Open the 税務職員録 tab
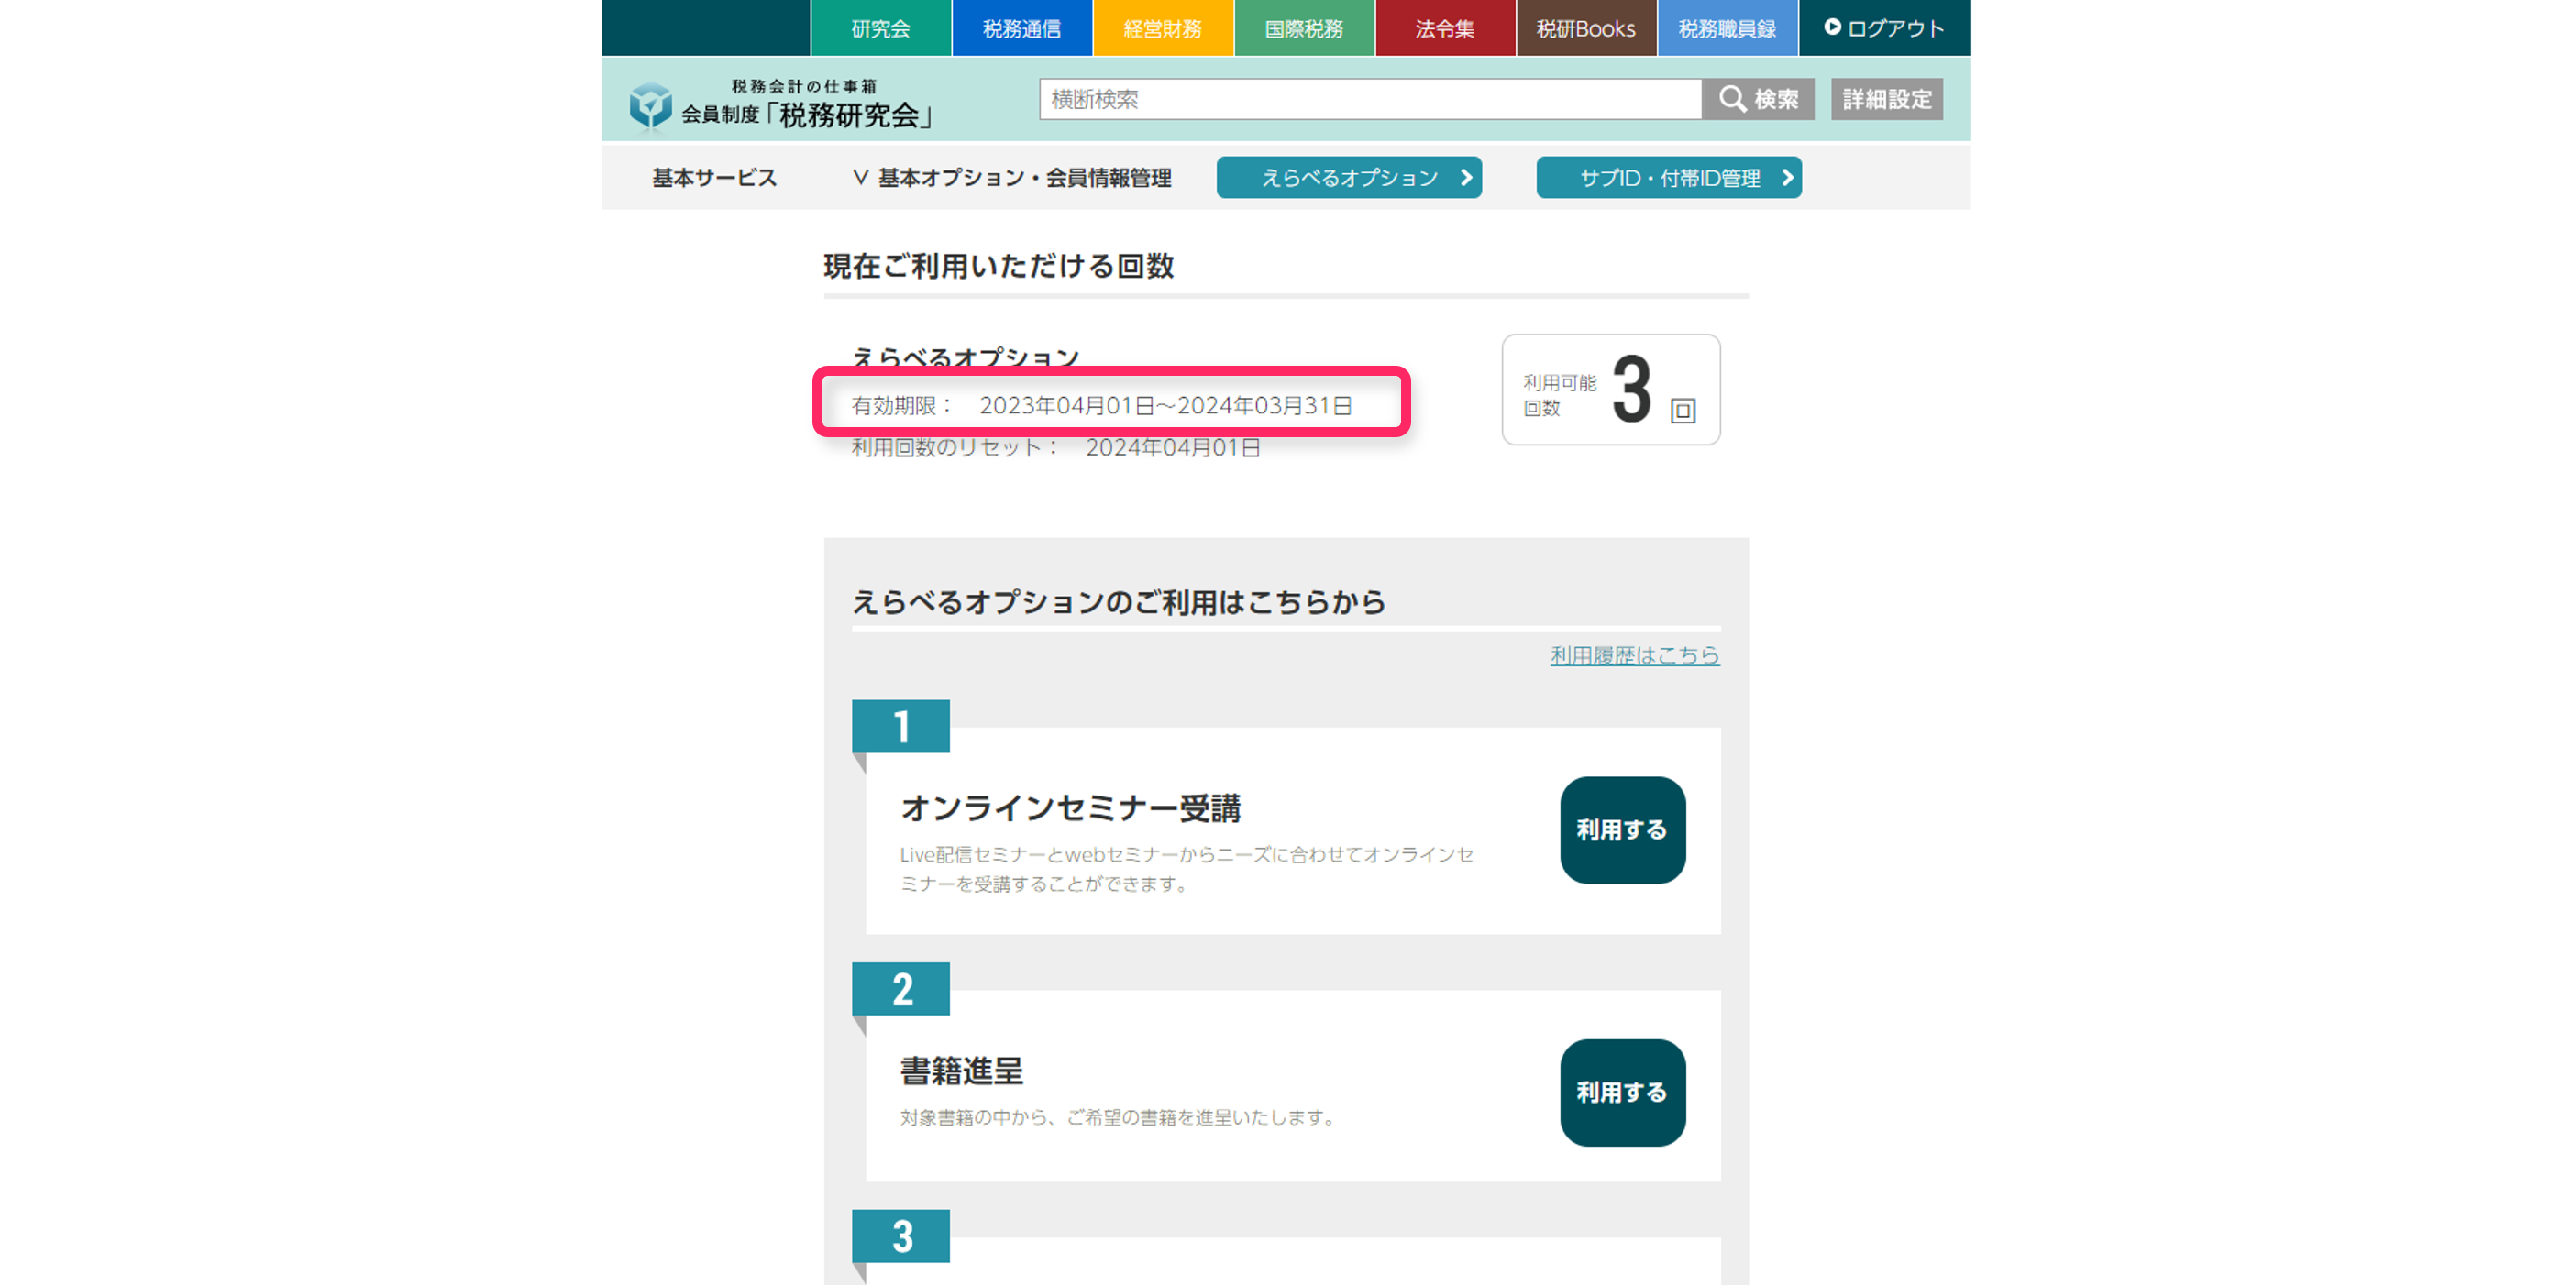This screenshot has height=1285, width=2572. (x=1728, y=27)
